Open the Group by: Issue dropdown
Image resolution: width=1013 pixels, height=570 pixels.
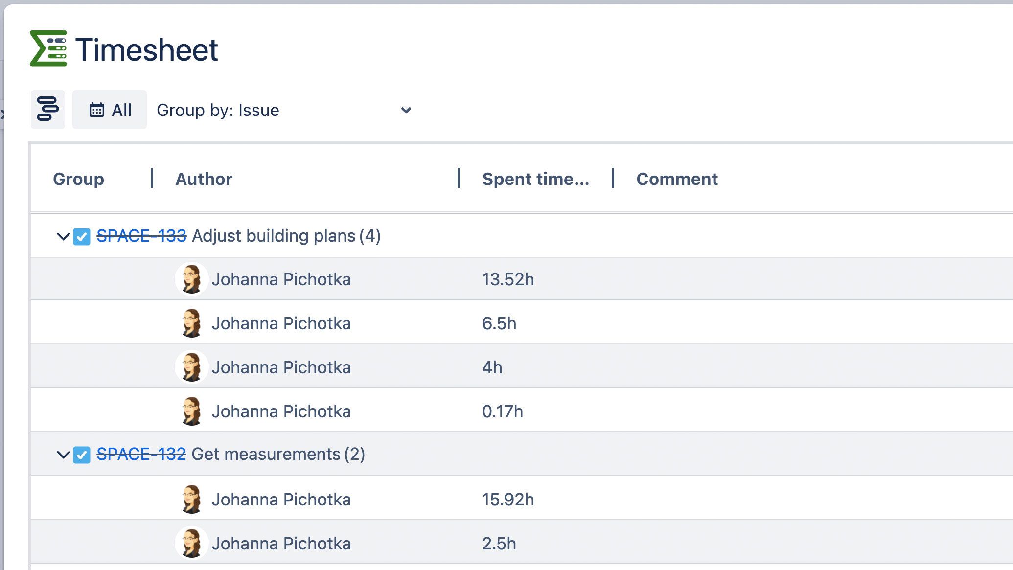[284, 110]
